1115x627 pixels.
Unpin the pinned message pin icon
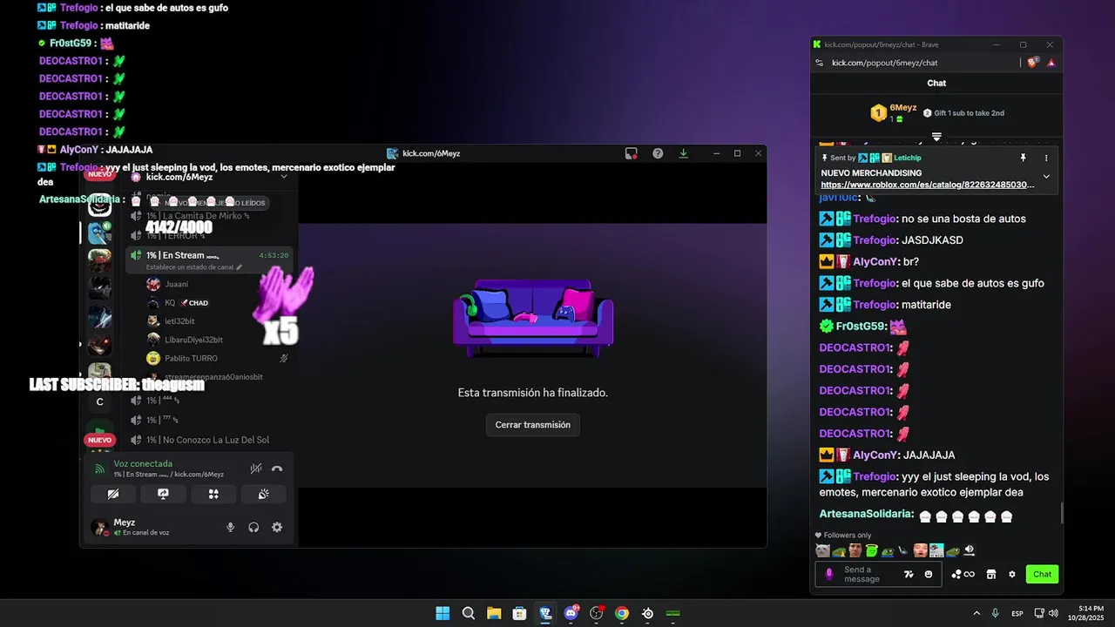(1024, 158)
